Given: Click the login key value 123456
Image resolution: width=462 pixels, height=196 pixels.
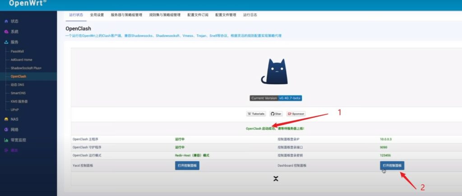Looking at the screenshot, I should tap(385, 155).
